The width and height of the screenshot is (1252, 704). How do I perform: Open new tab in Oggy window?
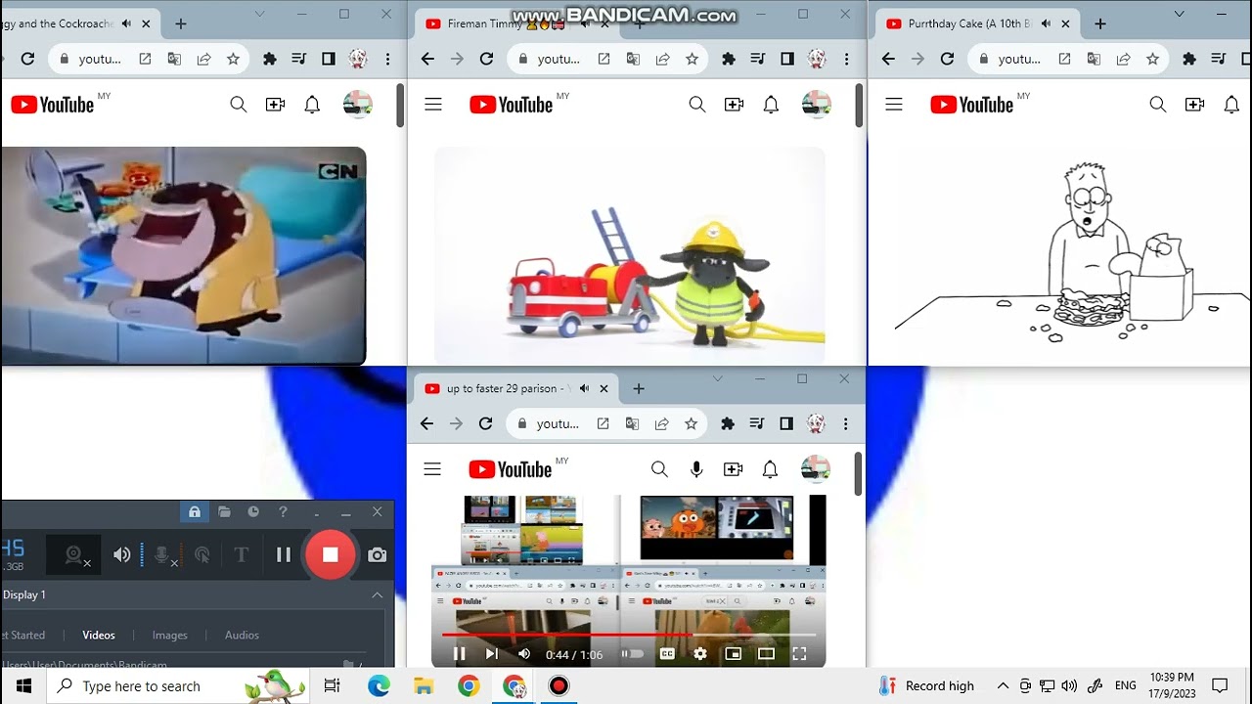[x=181, y=23]
